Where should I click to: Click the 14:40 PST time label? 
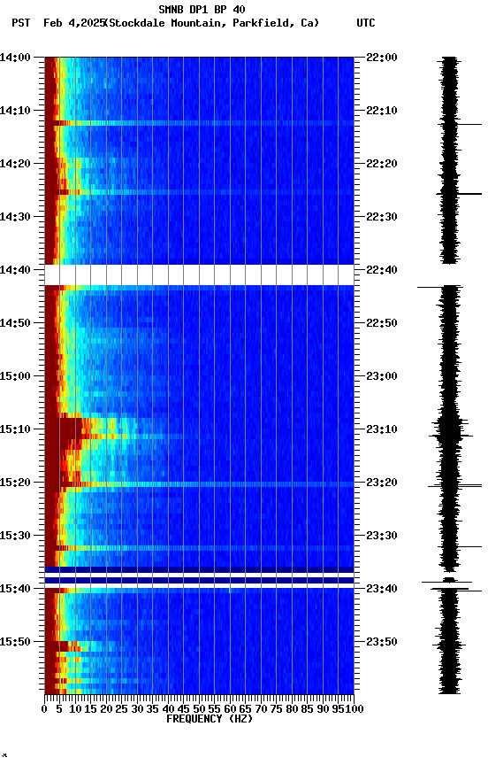click(x=15, y=270)
